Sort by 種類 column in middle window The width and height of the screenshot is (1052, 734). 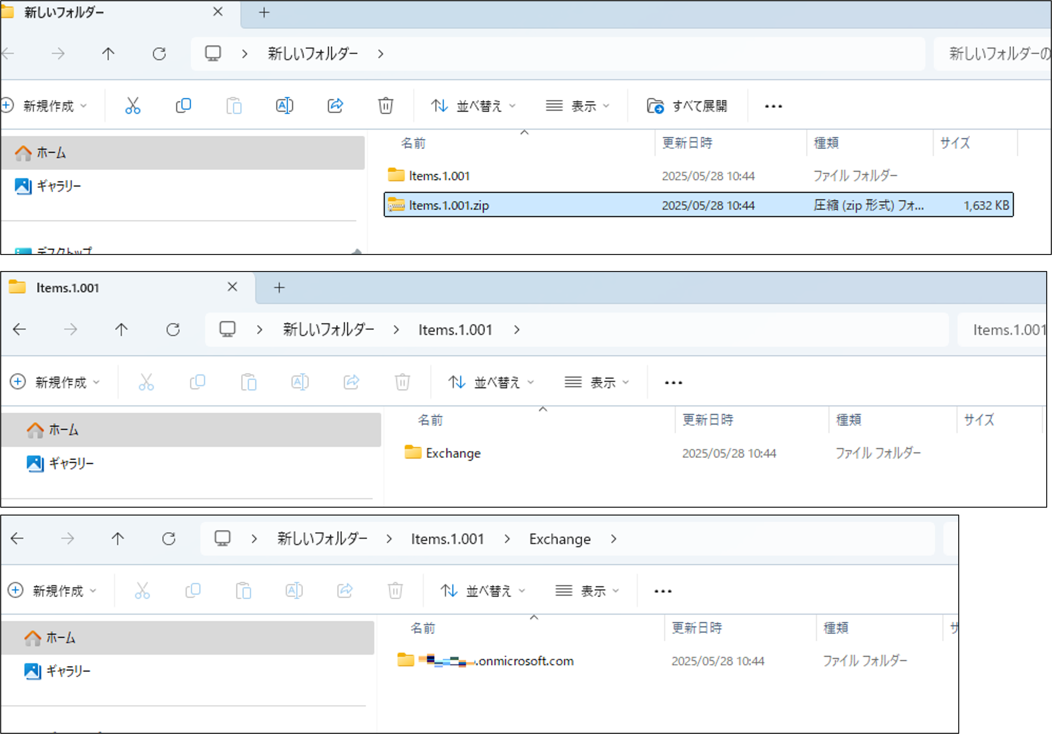848,420
